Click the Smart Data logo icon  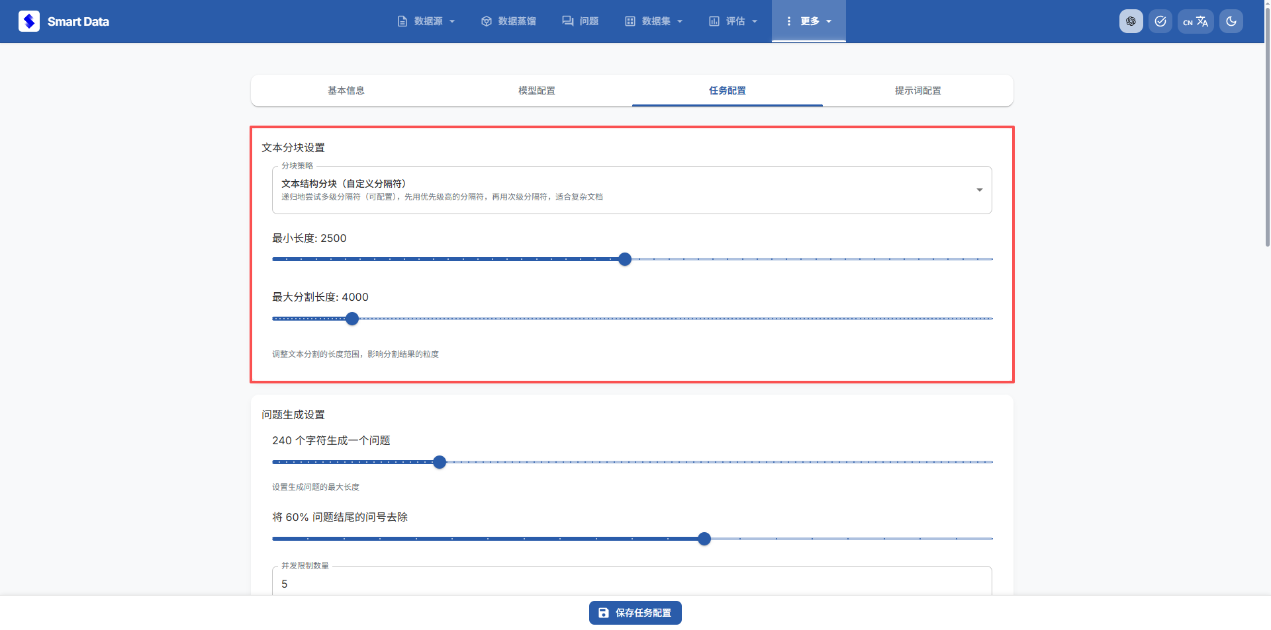pos(28,21)
